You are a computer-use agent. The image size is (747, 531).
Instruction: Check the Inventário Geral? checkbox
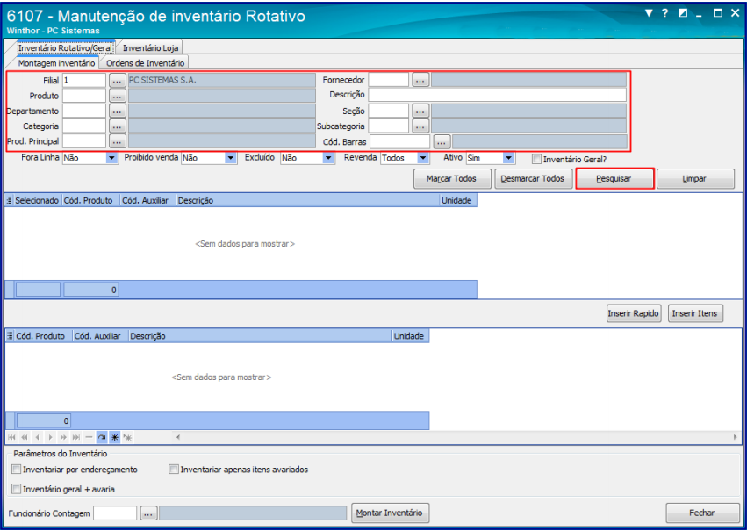pos(536,159)
